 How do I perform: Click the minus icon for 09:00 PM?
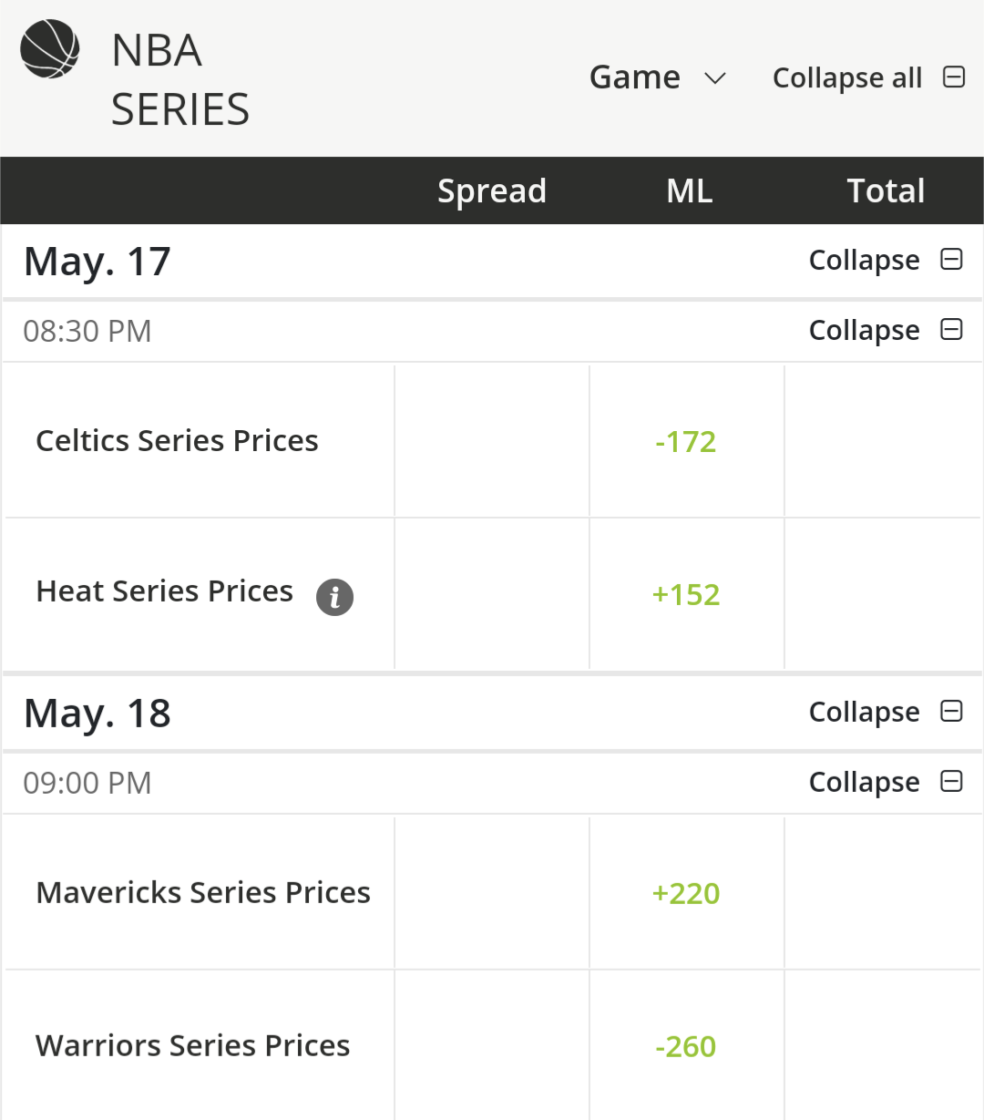tap(951, 781)
